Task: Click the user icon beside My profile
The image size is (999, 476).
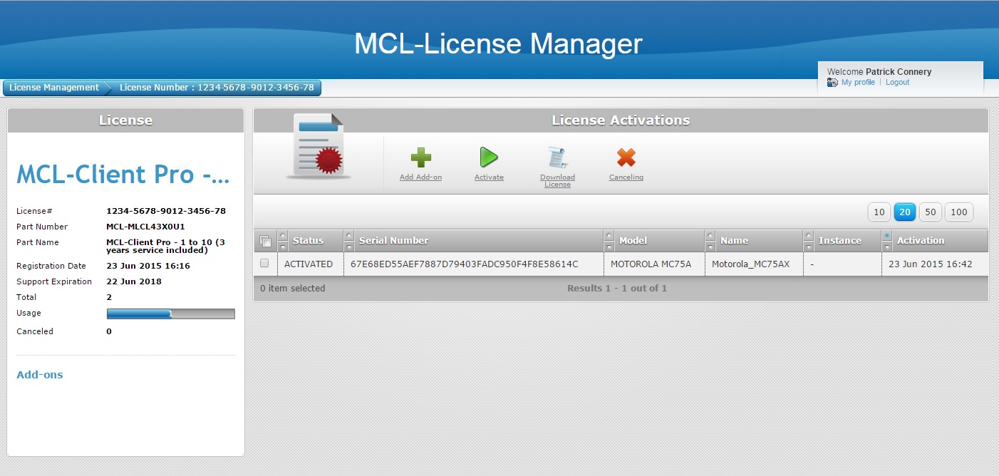Action: tap(832, 83)
